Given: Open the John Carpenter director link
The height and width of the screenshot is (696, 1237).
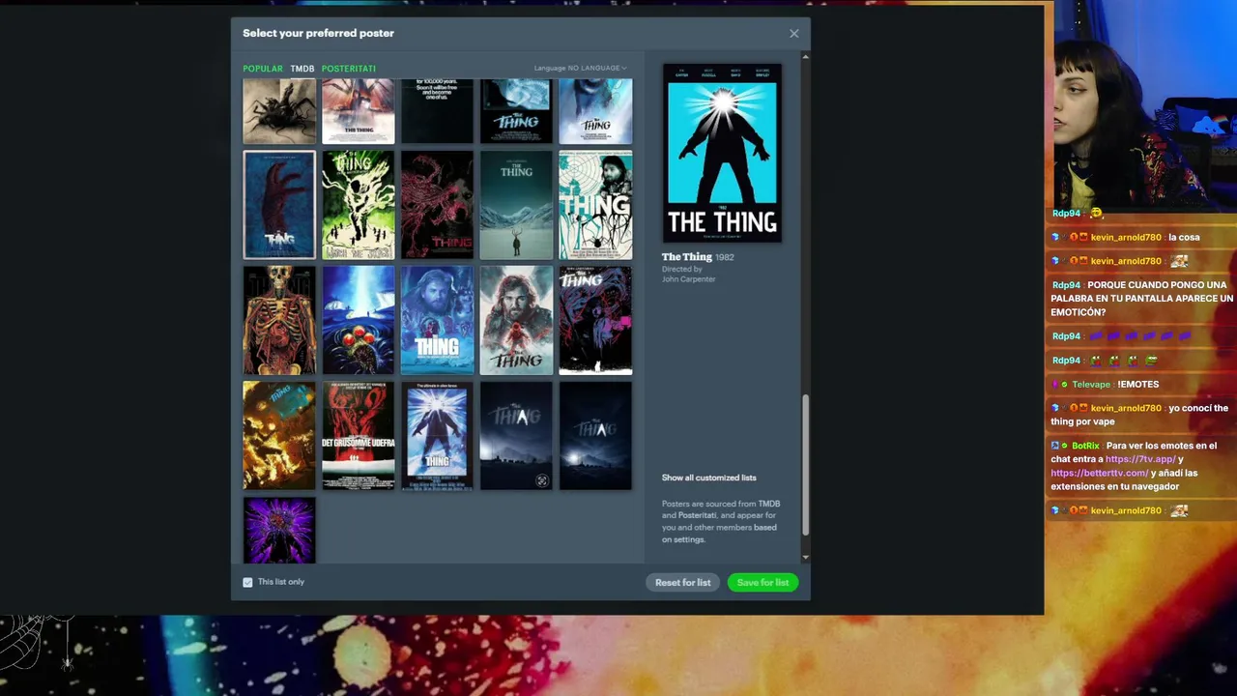Looking at the screenshot, I should (x=689, y=279).
